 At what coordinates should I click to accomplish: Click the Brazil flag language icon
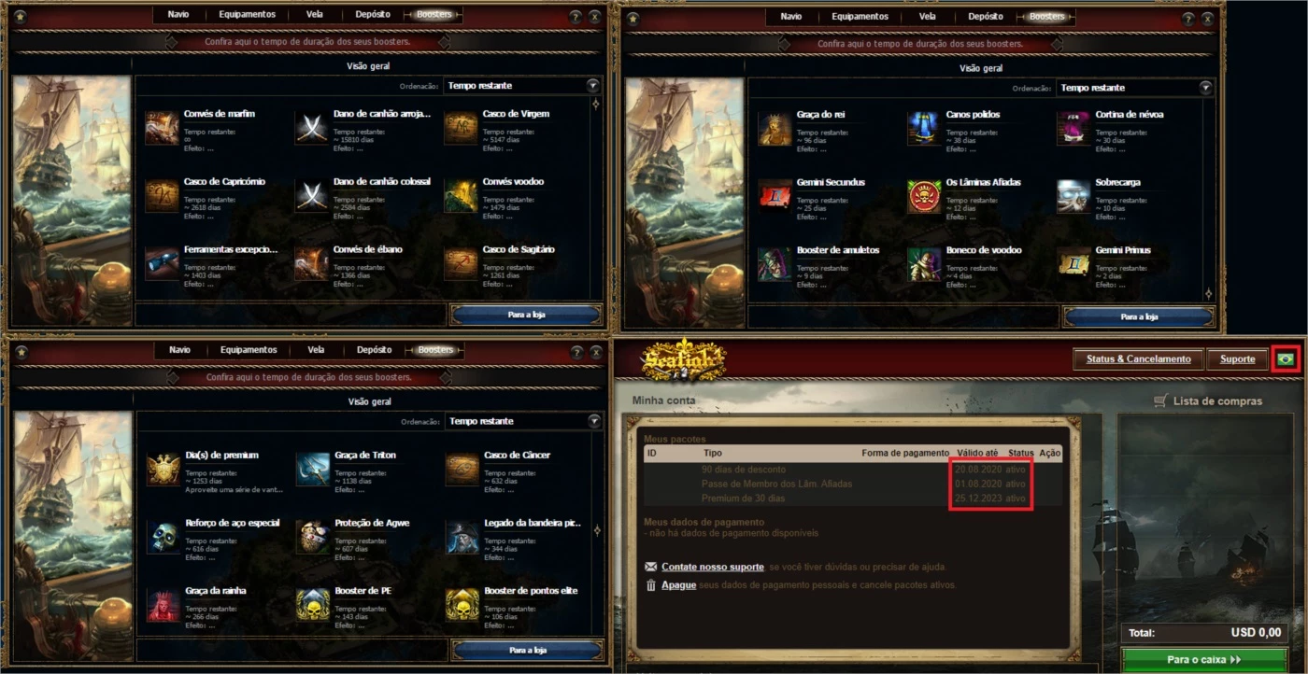click(x=1286, y=359)
